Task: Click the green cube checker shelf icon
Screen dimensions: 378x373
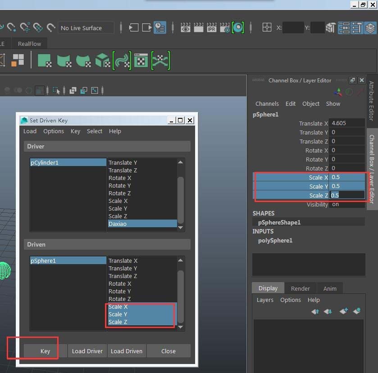Action: 103,60
